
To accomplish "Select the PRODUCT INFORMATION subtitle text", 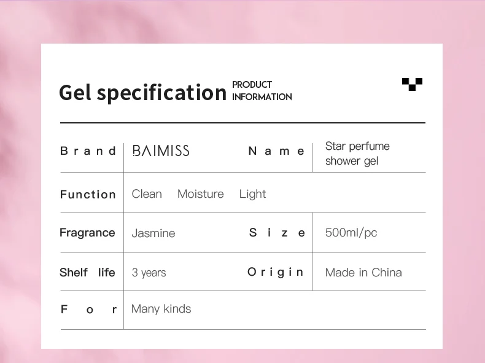I will point(262,91).
